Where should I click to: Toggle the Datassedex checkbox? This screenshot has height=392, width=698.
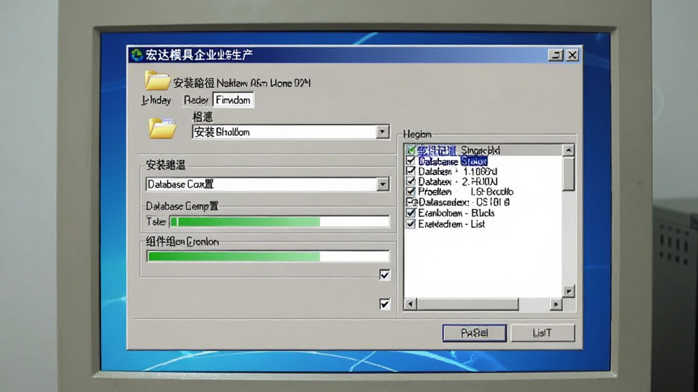[x=411, y=201]
